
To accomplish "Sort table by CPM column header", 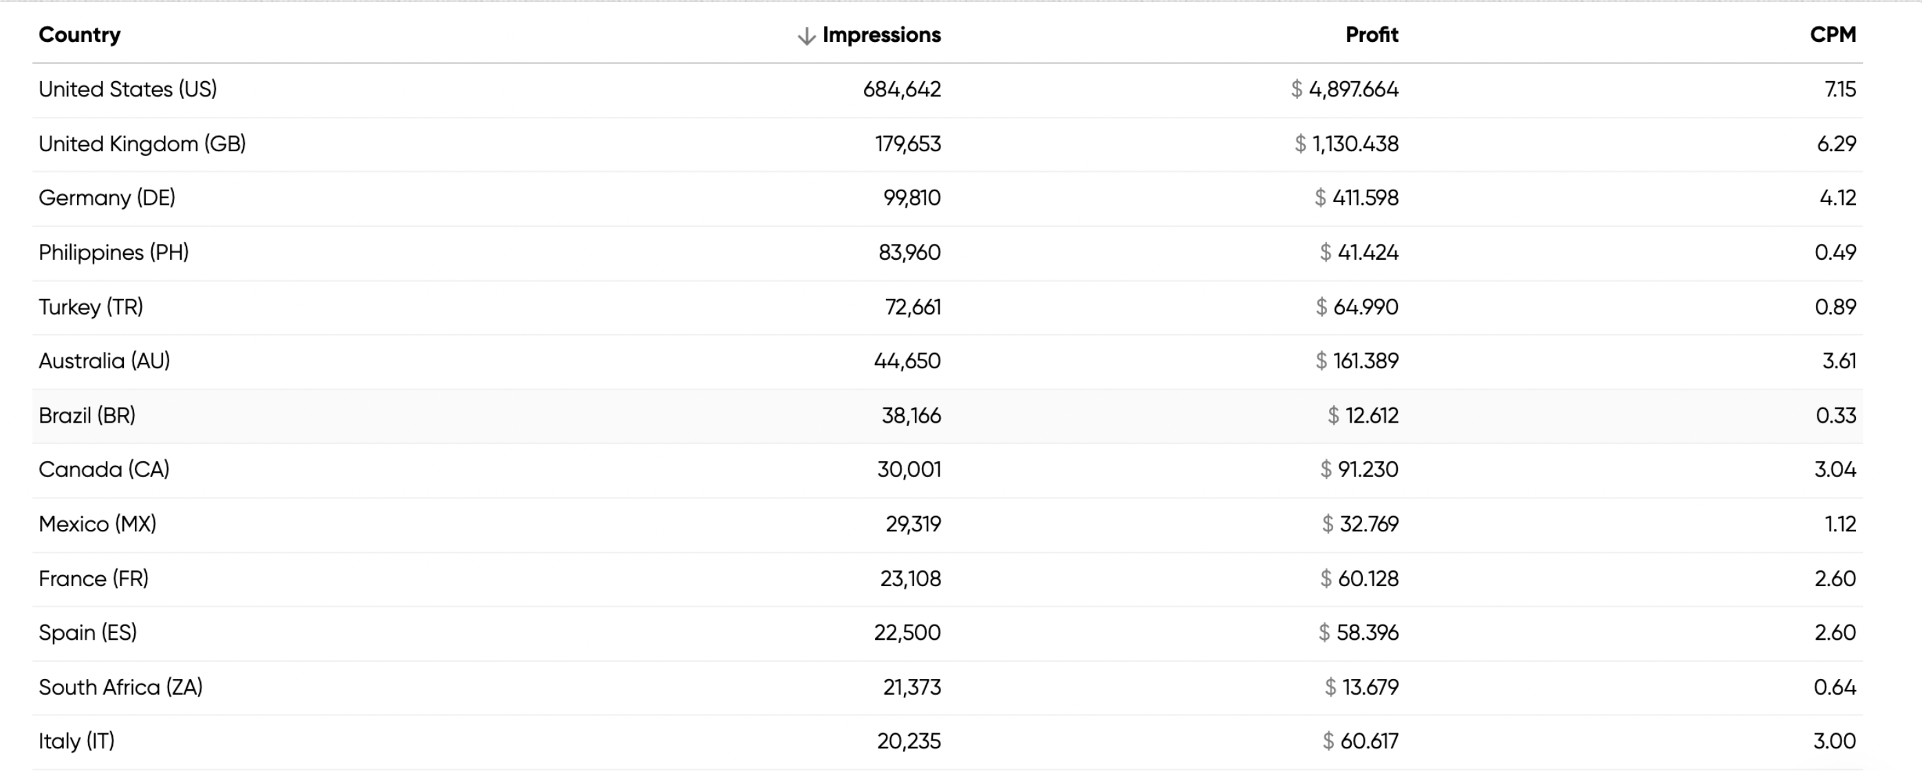I will 1833,34.
